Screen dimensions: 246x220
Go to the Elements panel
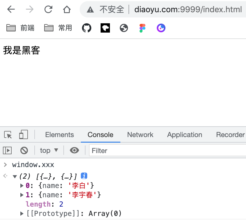tap(59, 135)
